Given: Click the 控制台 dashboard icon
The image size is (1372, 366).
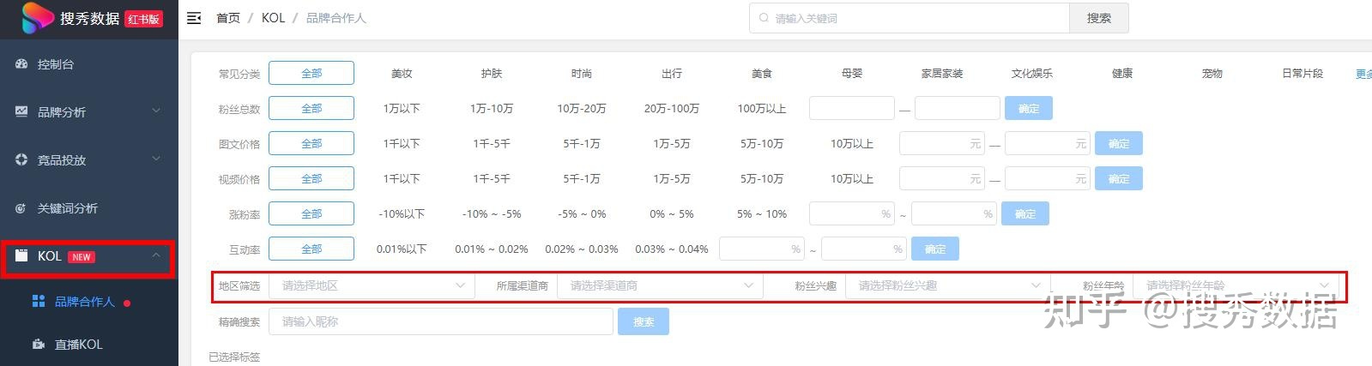Looking at the screenshot, I should click(21, 64).
